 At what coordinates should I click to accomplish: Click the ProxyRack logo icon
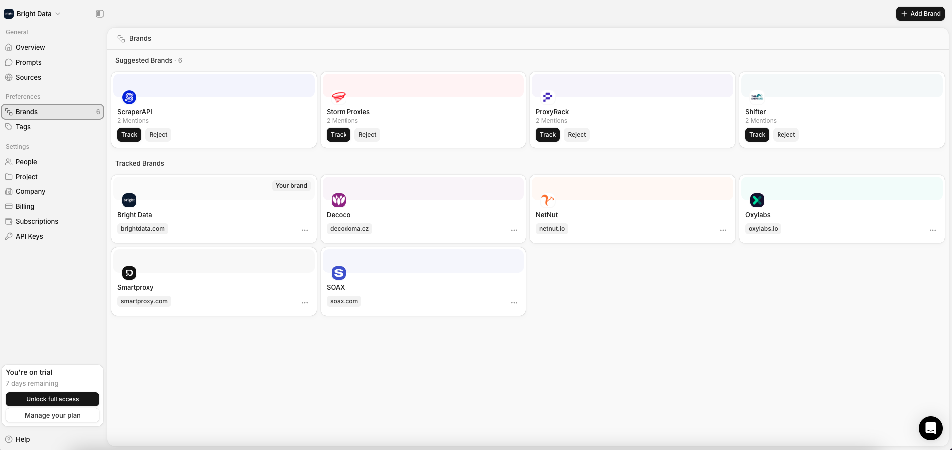pyautogui.click(x=548, y=97)
